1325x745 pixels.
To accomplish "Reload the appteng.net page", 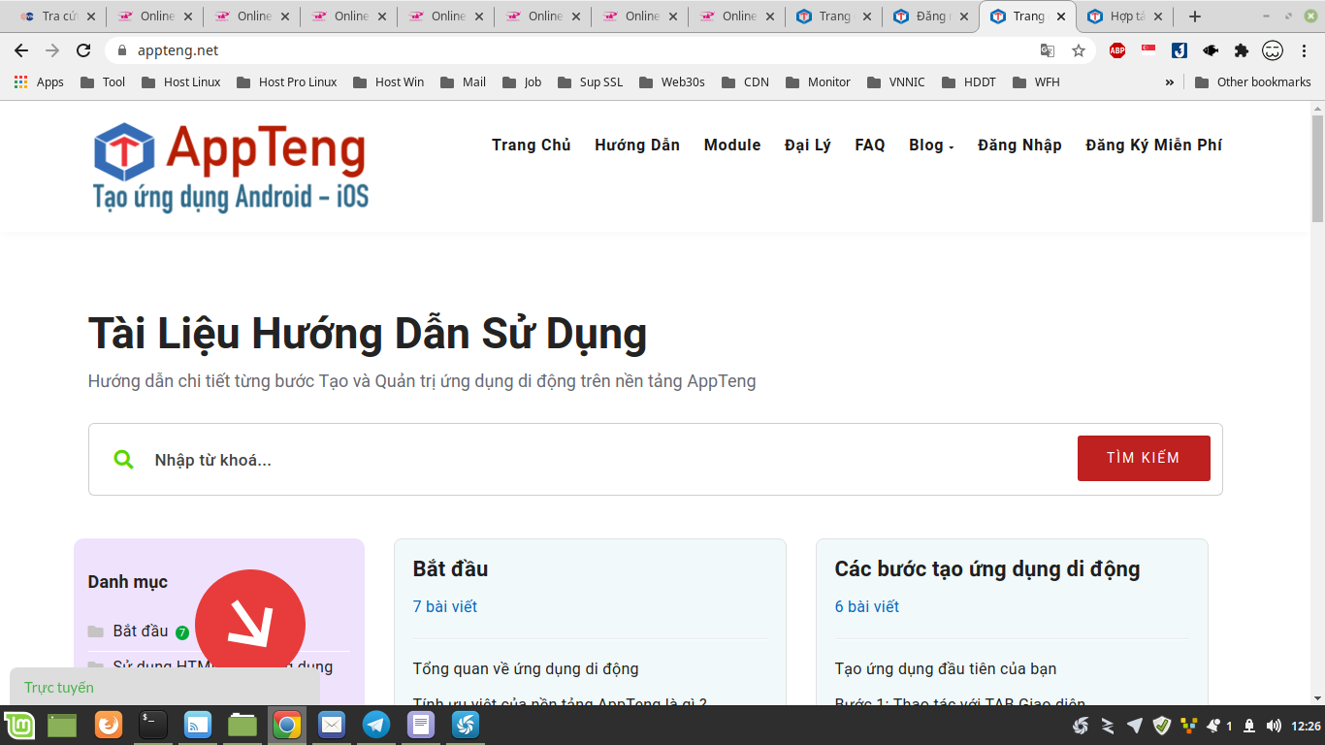I will (x=83, y=50).
